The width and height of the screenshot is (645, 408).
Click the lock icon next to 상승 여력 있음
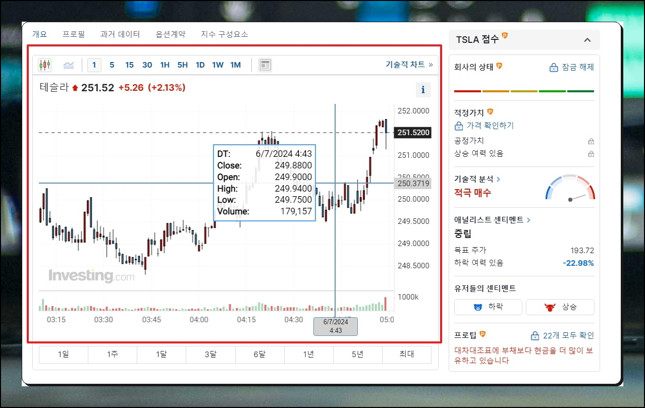[x=591, y=154]
